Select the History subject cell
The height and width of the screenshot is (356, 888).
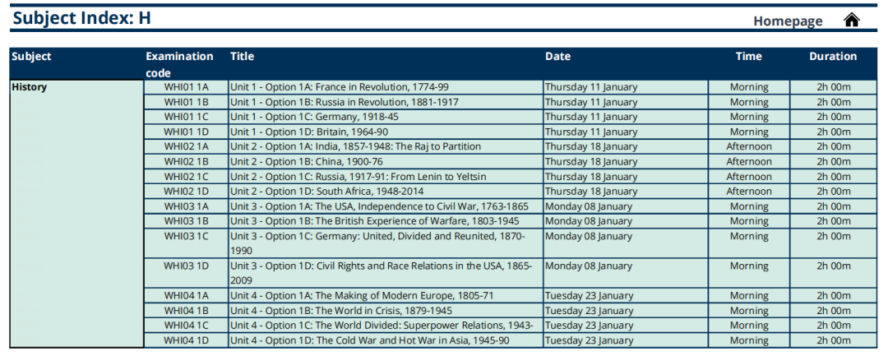(77, 214)
